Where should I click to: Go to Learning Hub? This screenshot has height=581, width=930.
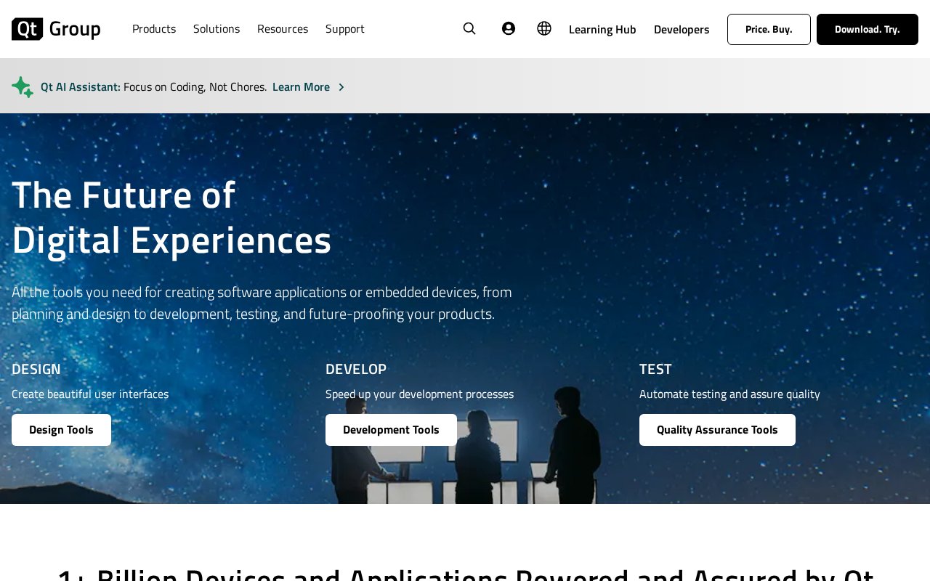click(602, 29)
